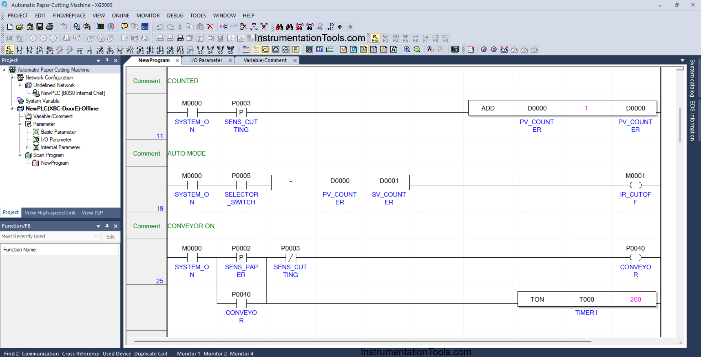Click the Undo arrow icon

pos(160,27)
